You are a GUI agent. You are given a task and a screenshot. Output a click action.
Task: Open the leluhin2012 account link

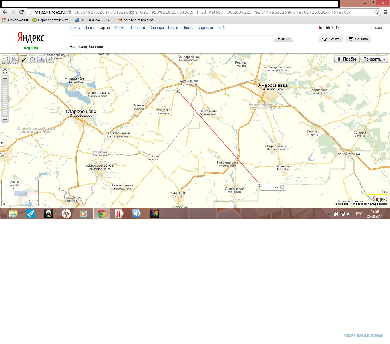(329, 28)
